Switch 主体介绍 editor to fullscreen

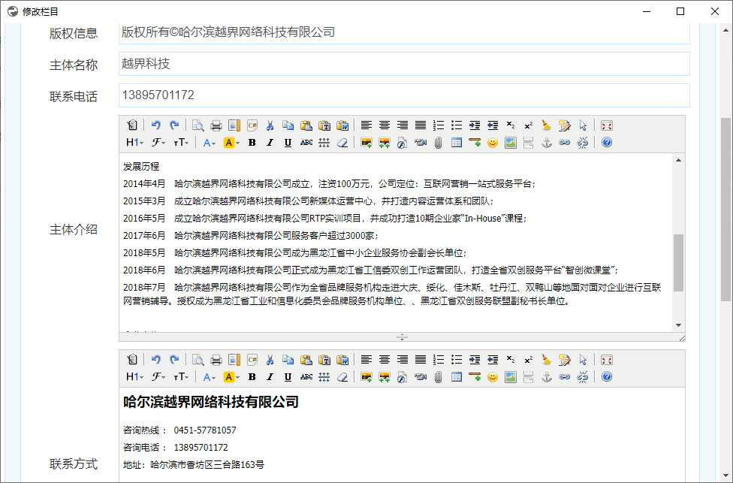(607, 125)
